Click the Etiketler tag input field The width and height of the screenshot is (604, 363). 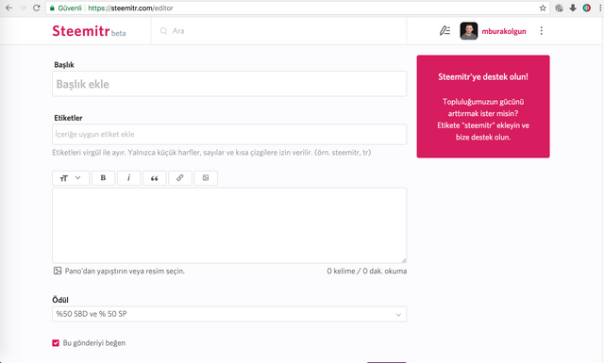pos(229,134)
